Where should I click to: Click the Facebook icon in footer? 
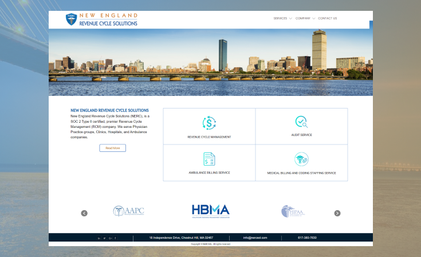tap(115, 238)
